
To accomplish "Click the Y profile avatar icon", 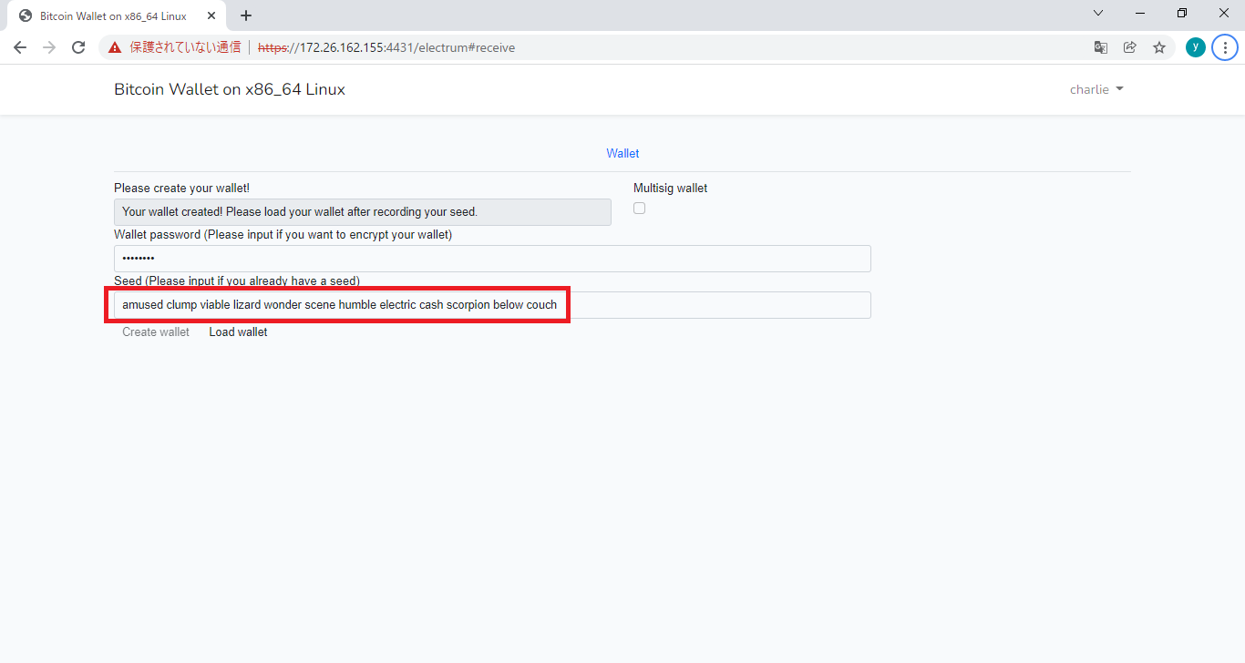I will coord(1195,46).
